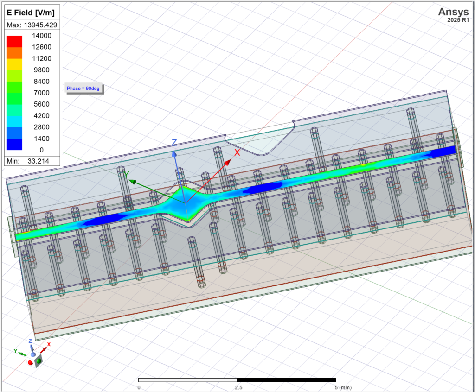Image resolution: width=475 pixels, height=392 pixels.
Task: Click the 5600 legend scale value
Action: point(41,104)
